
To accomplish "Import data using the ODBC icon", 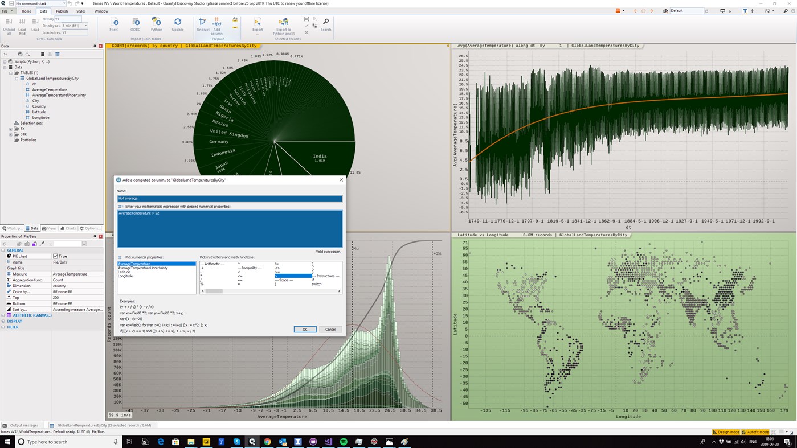I will tap(135, 24).
